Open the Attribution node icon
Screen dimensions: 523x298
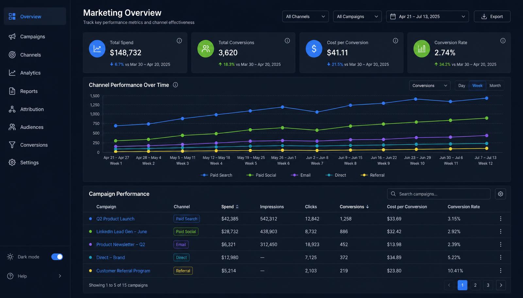(12, 109)
